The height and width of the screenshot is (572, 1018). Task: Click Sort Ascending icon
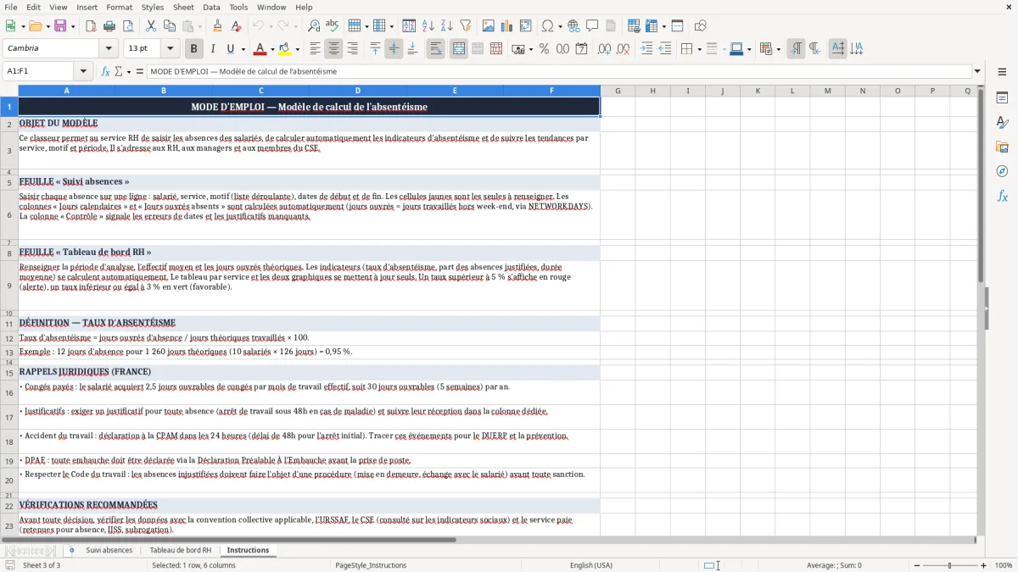tap(428, 26)
